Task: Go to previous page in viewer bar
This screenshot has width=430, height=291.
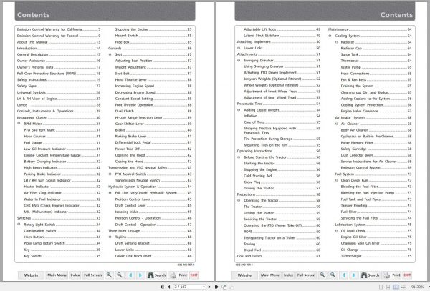Action: coord(169,287)
